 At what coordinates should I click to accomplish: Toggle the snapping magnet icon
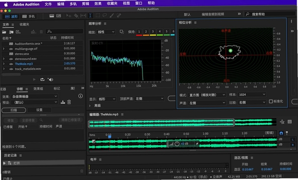(281, 133)
